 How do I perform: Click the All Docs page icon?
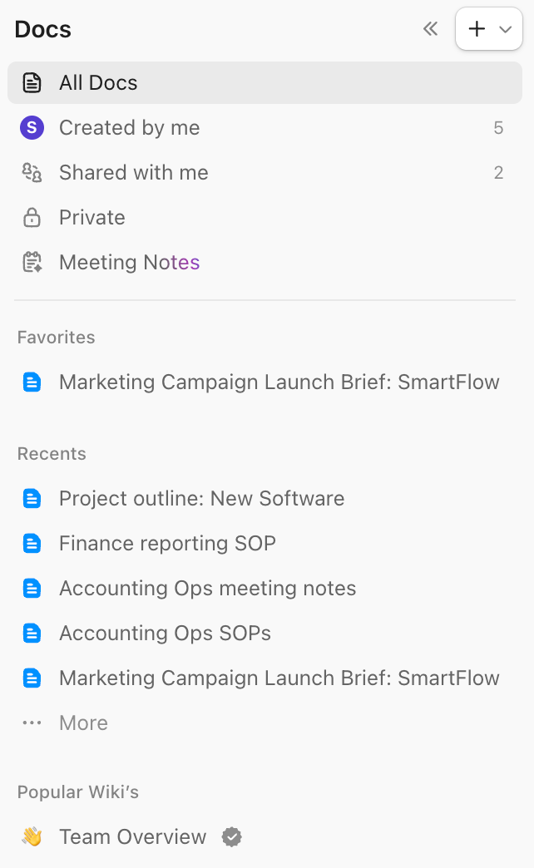32,82
